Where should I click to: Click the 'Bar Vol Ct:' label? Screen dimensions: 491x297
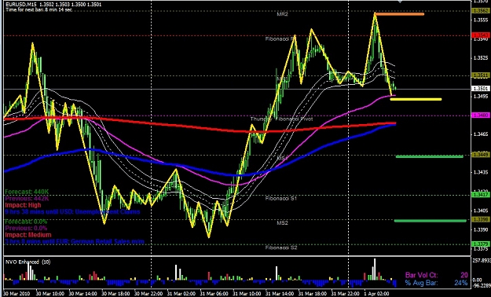pyautogui.click(x=422, y=275)
